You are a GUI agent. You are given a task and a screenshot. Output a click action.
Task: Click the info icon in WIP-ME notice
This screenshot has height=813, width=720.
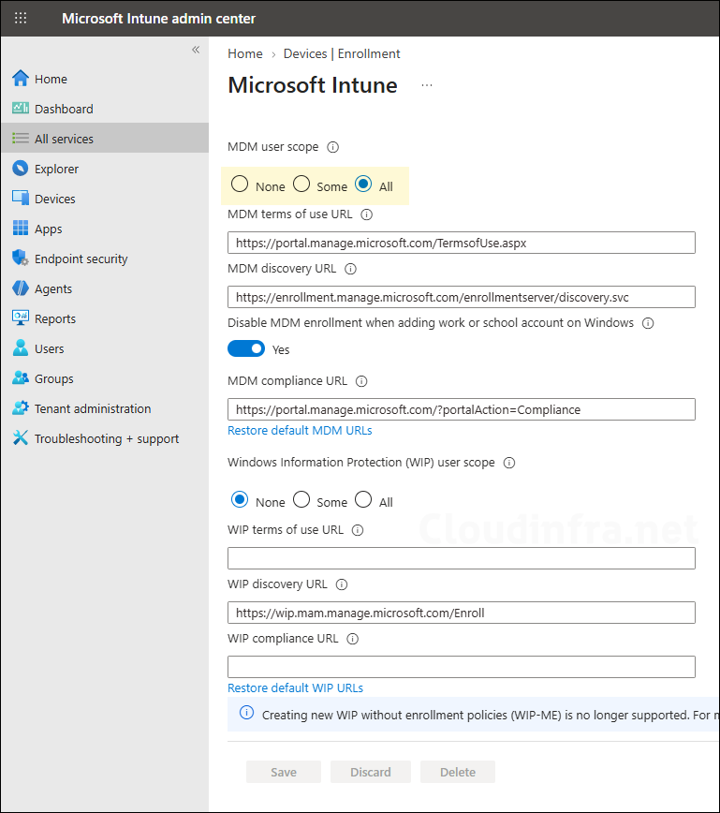(x=247, y=713)
